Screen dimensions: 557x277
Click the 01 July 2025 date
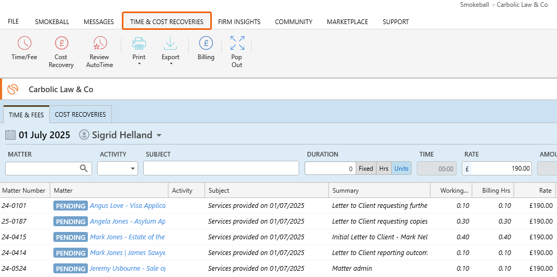click(44, 135)
